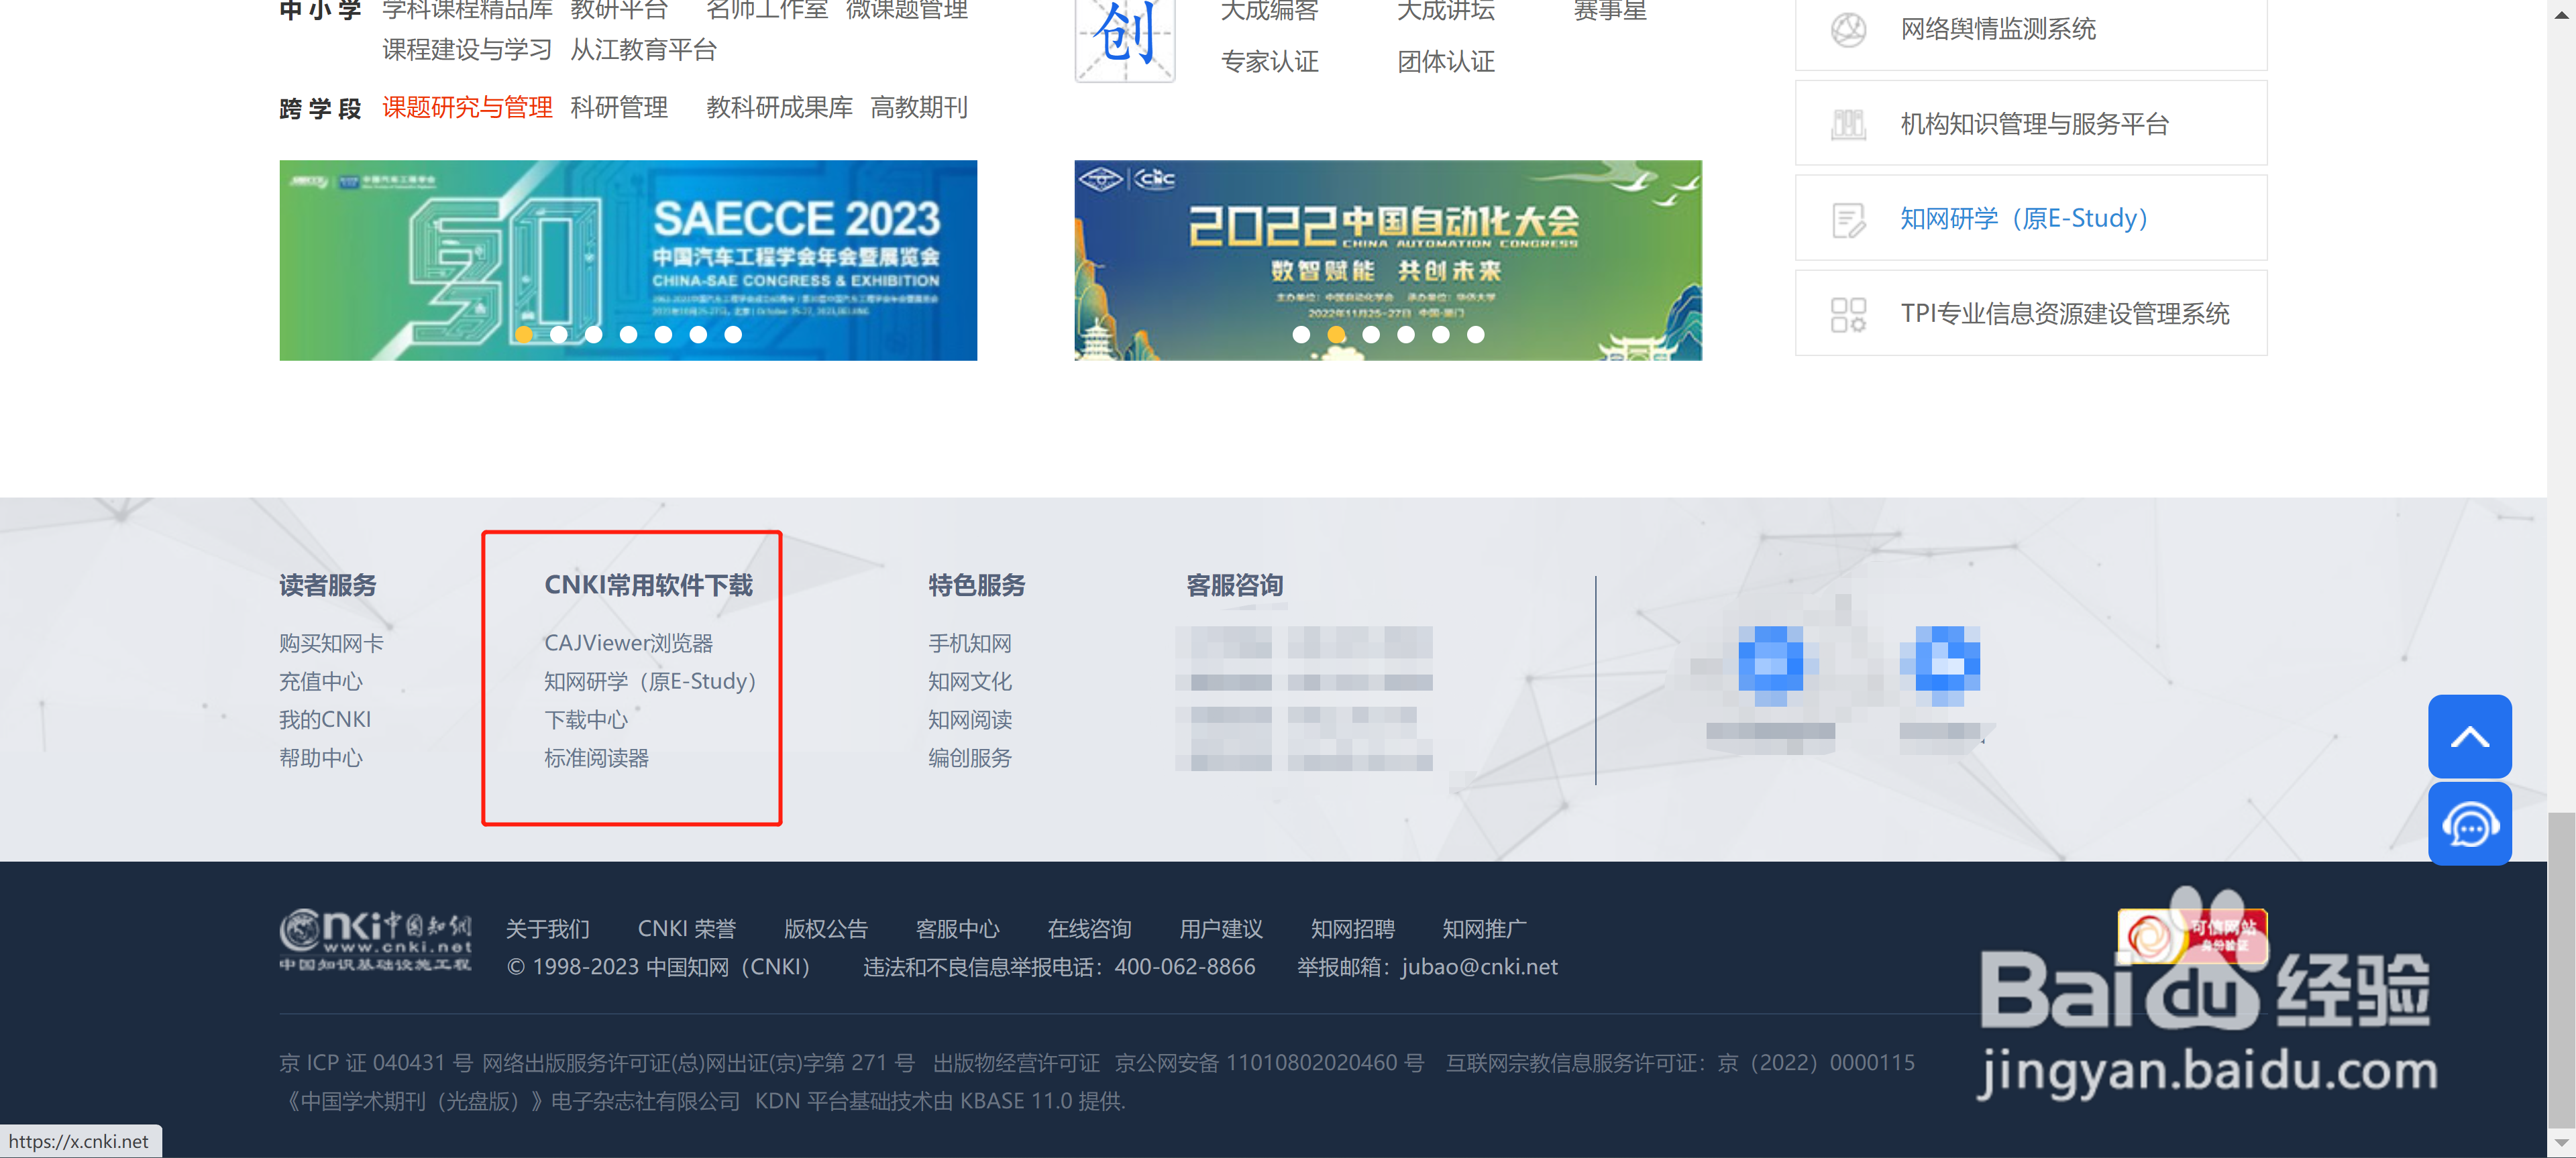Select the first dot on automation conference carousel

[x=1301, y=335]
